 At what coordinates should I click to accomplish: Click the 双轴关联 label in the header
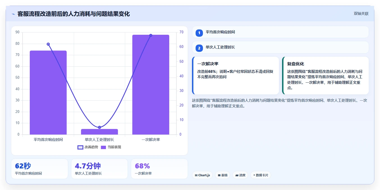point(361,14)
